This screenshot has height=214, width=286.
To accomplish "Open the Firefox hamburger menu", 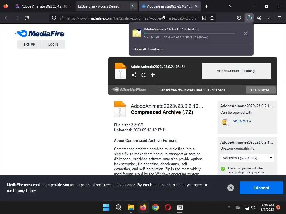I will (279, 18).
